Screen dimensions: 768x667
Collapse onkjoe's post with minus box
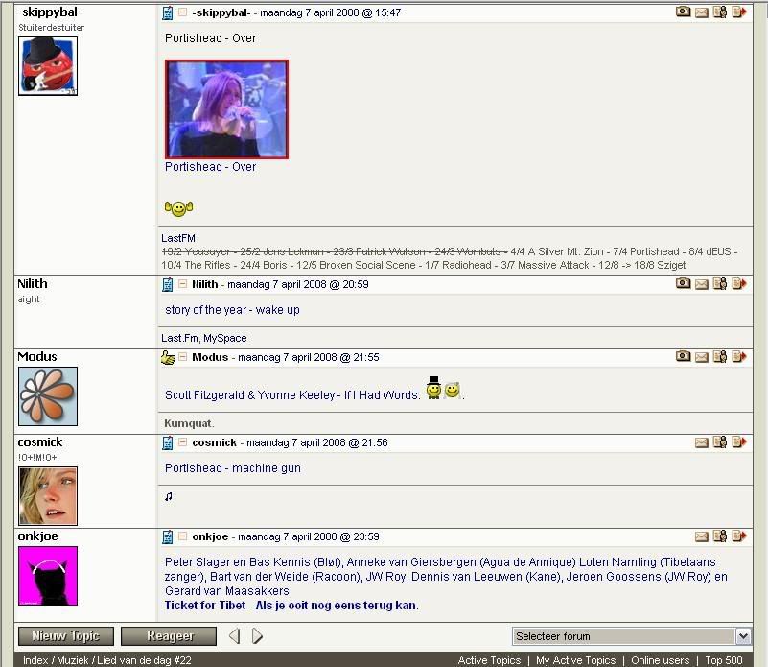click(183, 536)
